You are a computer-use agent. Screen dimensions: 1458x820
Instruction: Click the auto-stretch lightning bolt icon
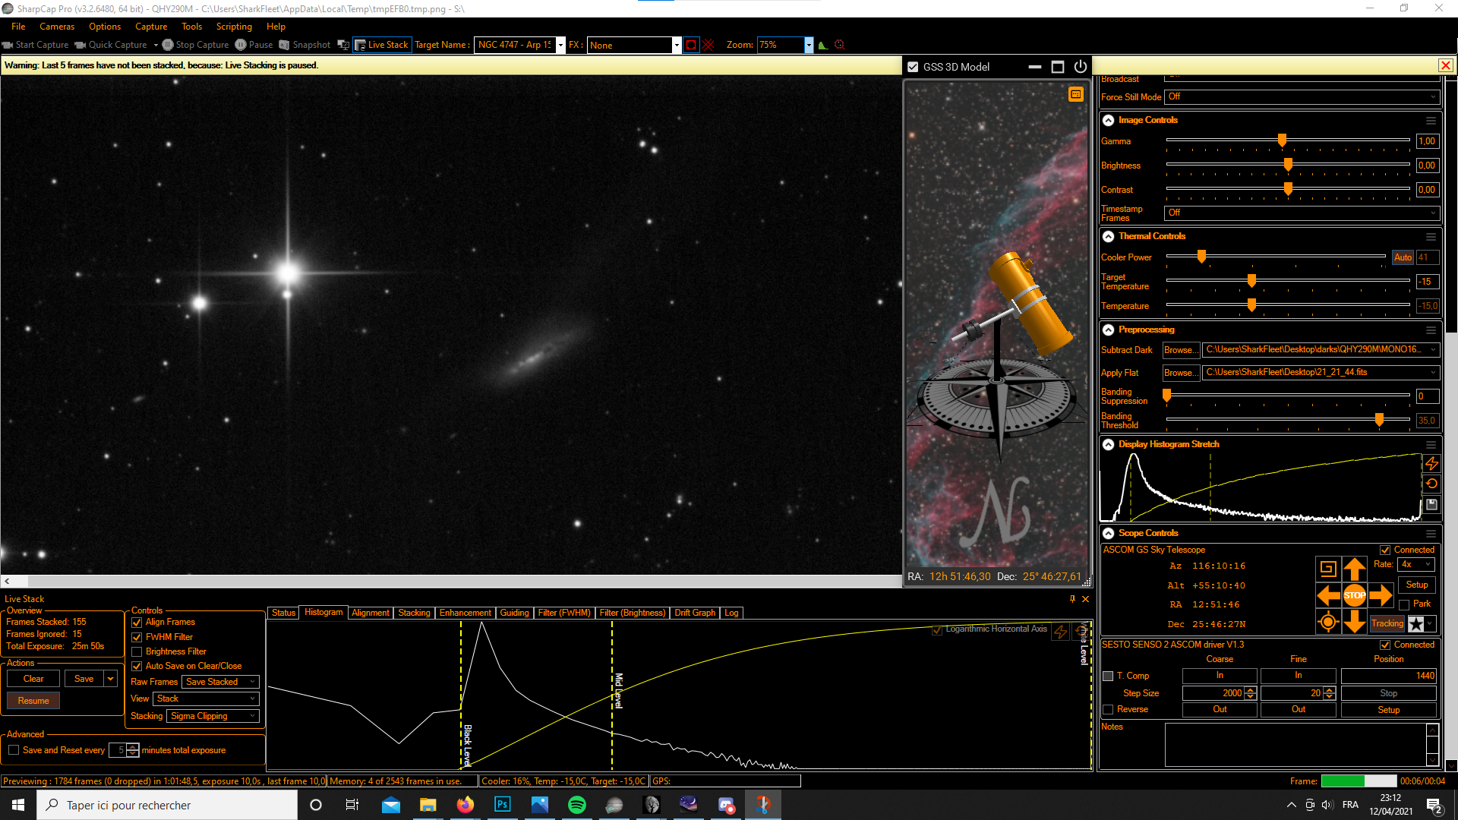click(1431, 463)
